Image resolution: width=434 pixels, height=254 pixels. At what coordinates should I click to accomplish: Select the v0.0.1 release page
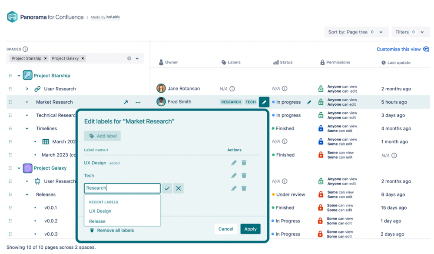click(x=51, y=208)
